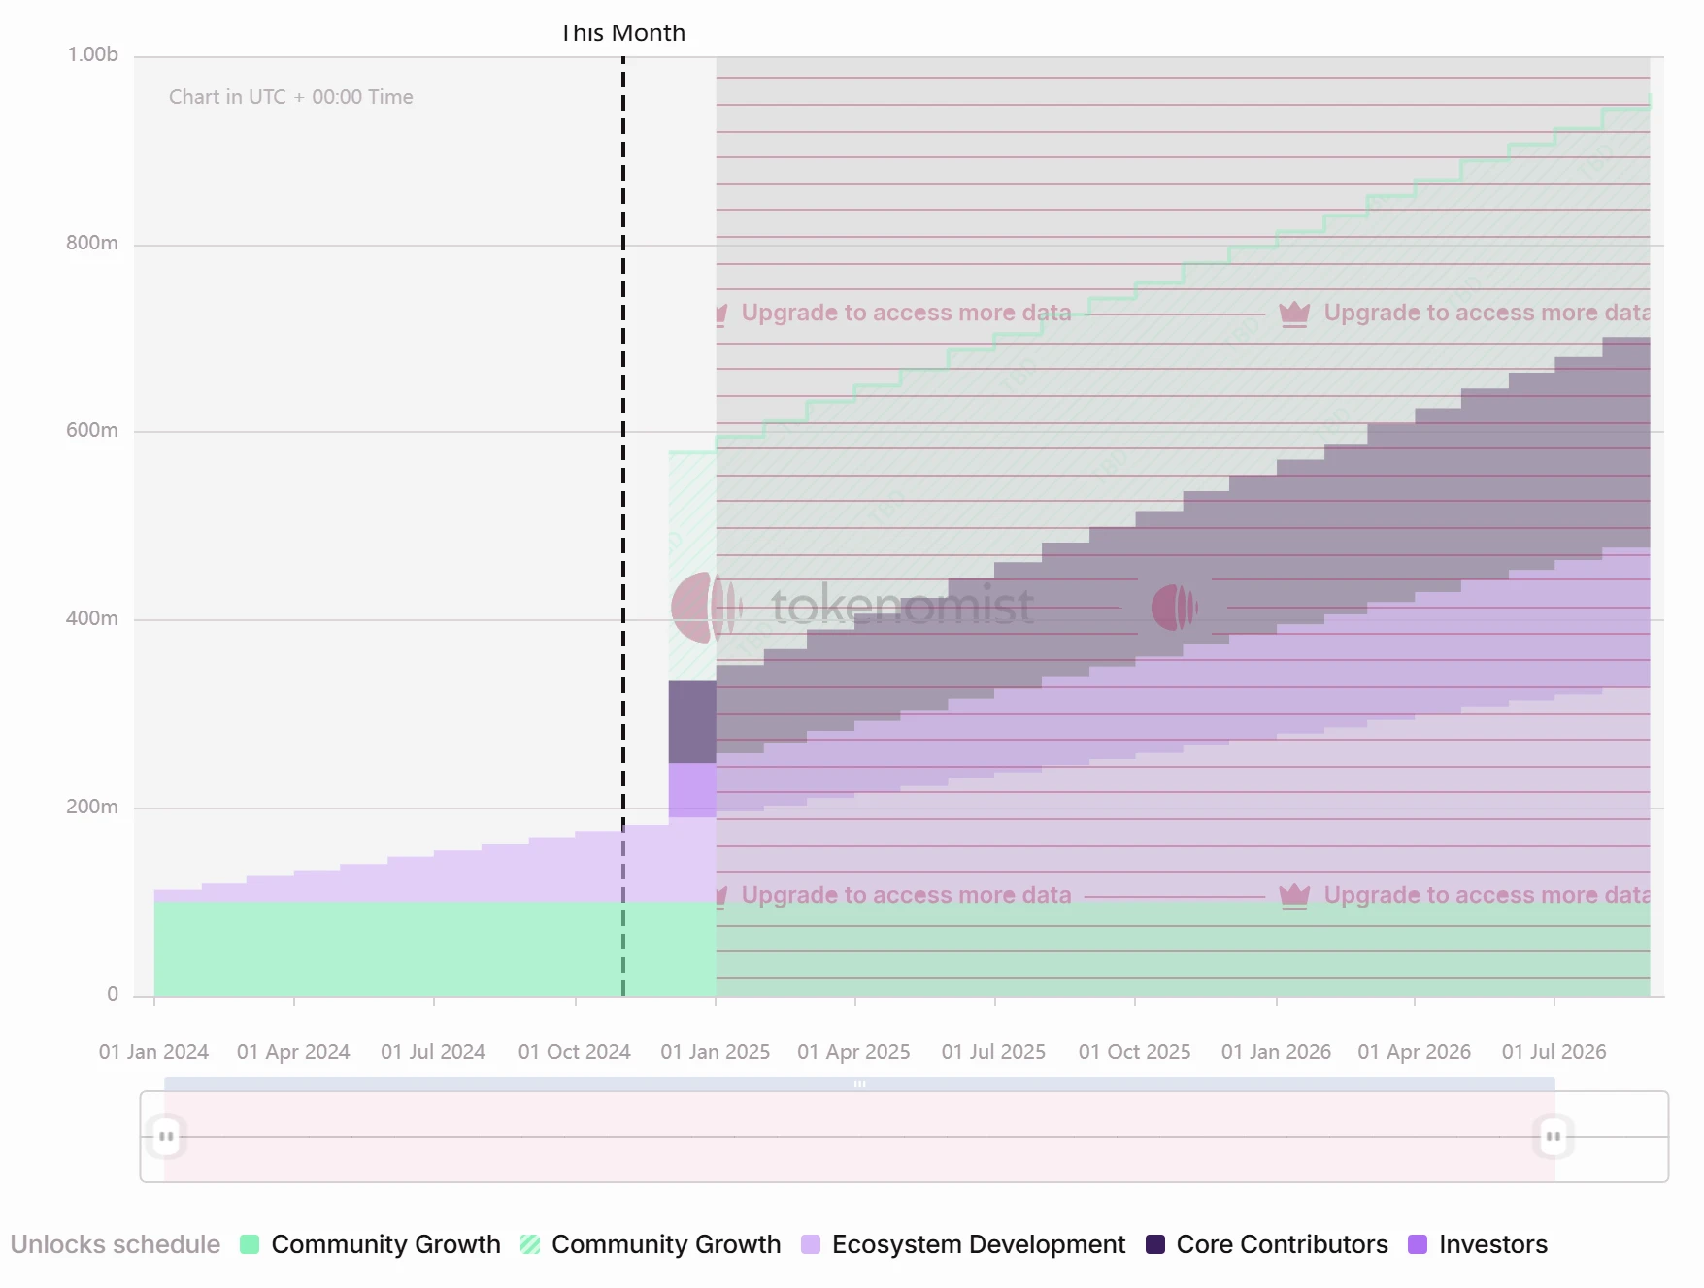
Task: Click the crown icon in the lower-right upgrade banner
Action: pos(1294,896)
